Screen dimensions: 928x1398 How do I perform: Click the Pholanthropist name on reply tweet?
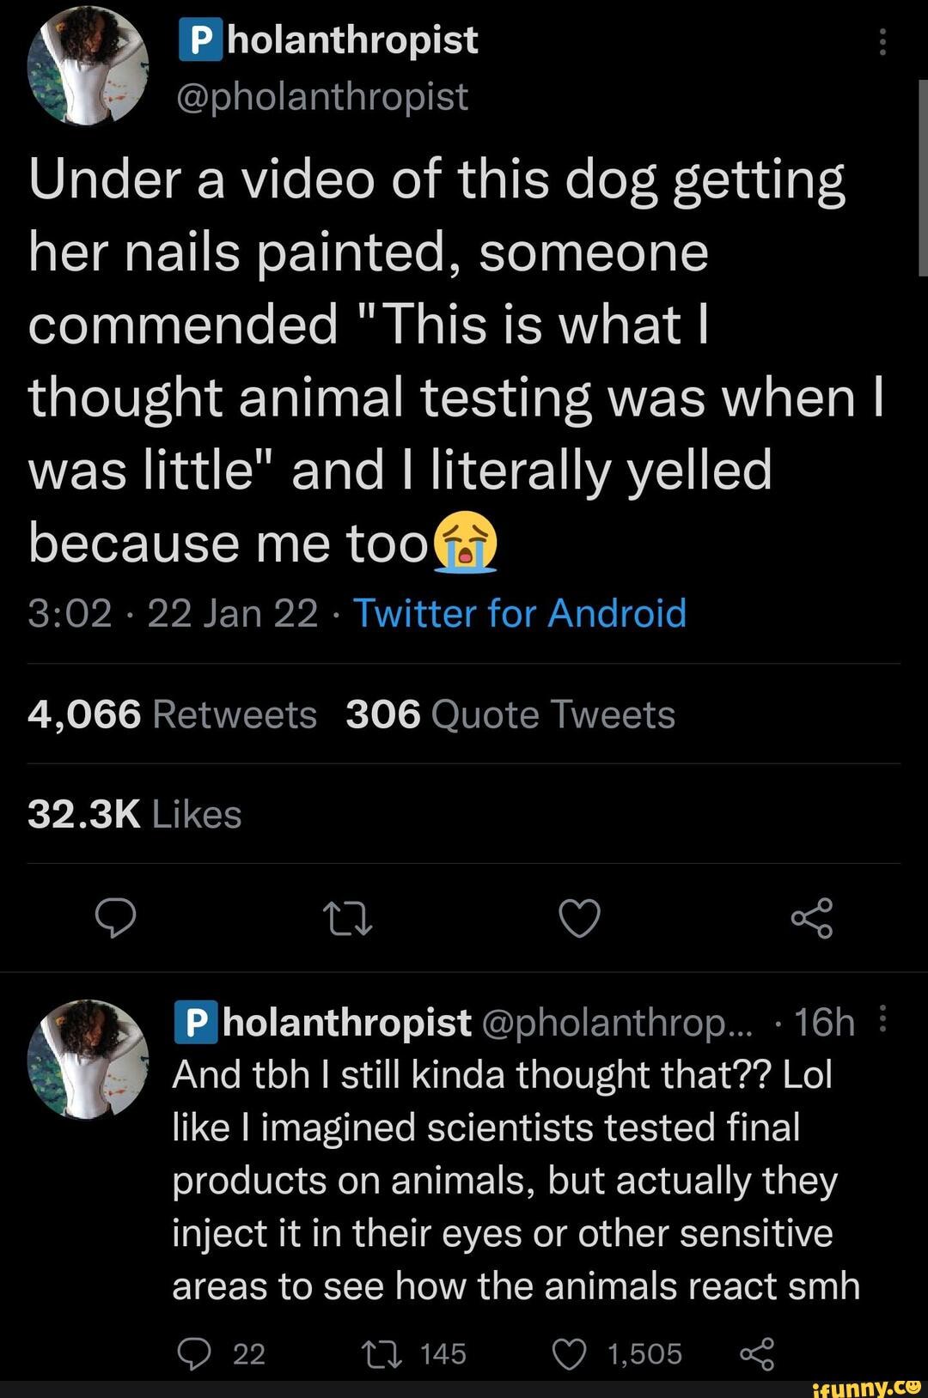(x=324, y=1022)
